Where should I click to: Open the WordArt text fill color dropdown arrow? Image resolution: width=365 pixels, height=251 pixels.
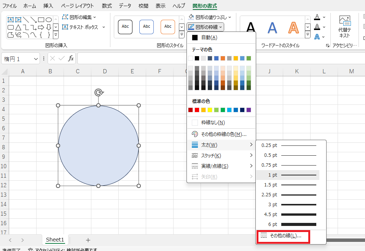pos(324,17)
